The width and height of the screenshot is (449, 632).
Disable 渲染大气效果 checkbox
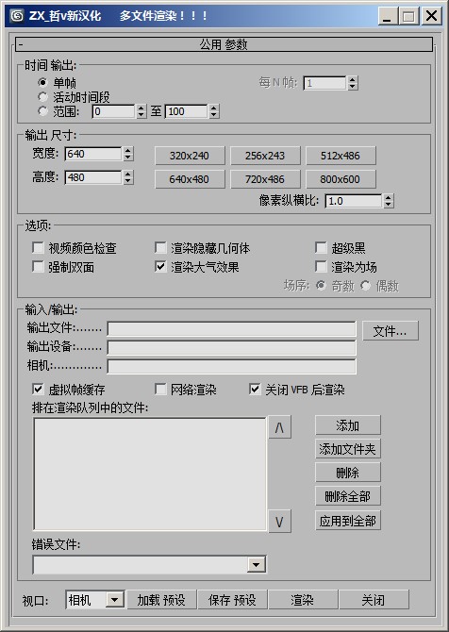click(x=160, y=266)
